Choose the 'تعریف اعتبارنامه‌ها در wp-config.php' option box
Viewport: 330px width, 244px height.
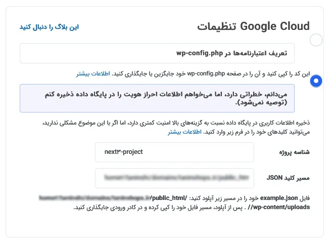coord(157,53)
